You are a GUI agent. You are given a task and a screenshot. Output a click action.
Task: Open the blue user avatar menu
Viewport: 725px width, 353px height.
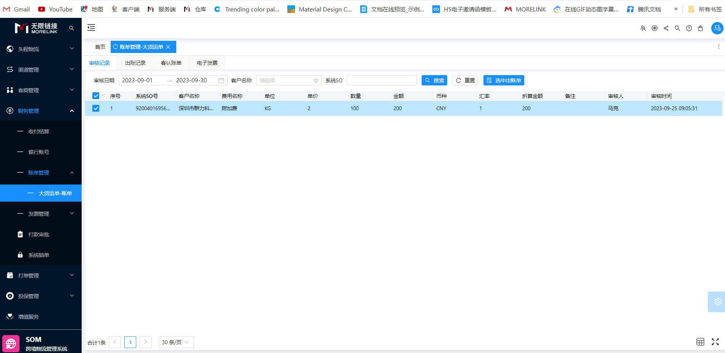717,28
